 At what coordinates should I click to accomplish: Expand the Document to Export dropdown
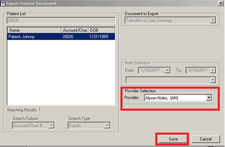(x=213, y=20)
